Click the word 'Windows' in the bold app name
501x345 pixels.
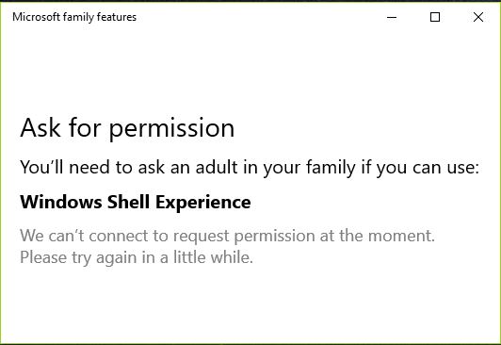pyautogui.click(x=60, y=202)
